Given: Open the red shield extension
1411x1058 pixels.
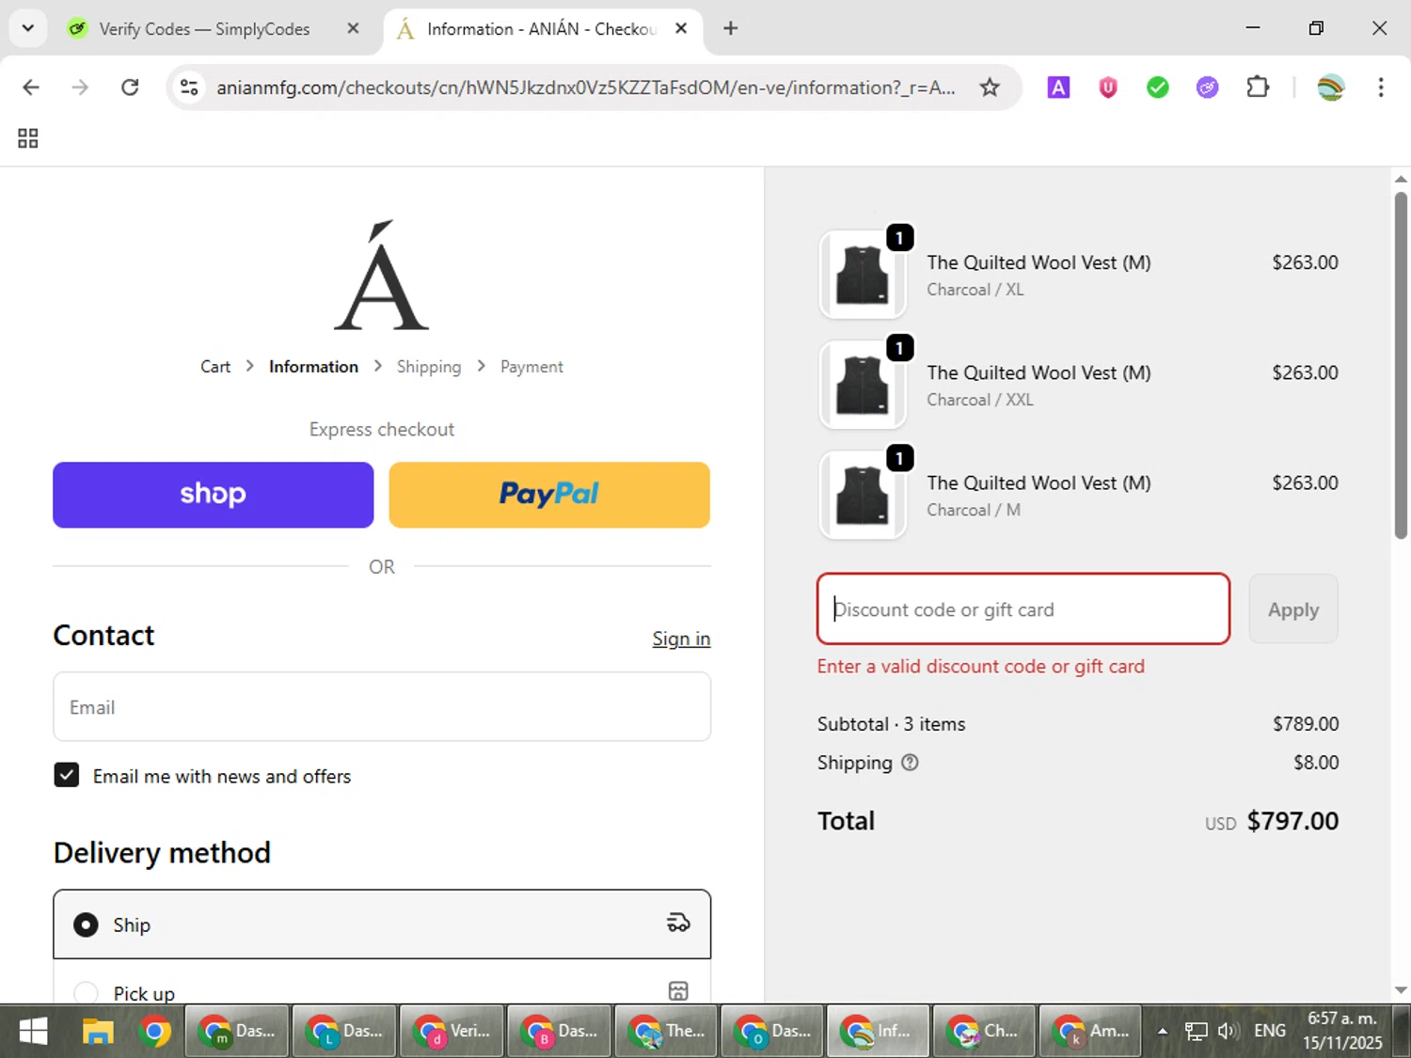Looking at the screenshot, I should click(1108, 87).
